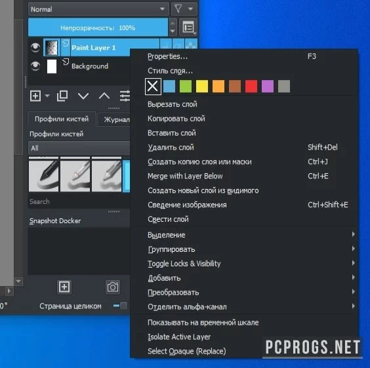Set the brown layer color label
This screenshot has height=368, width=370.
pos(235,86)
